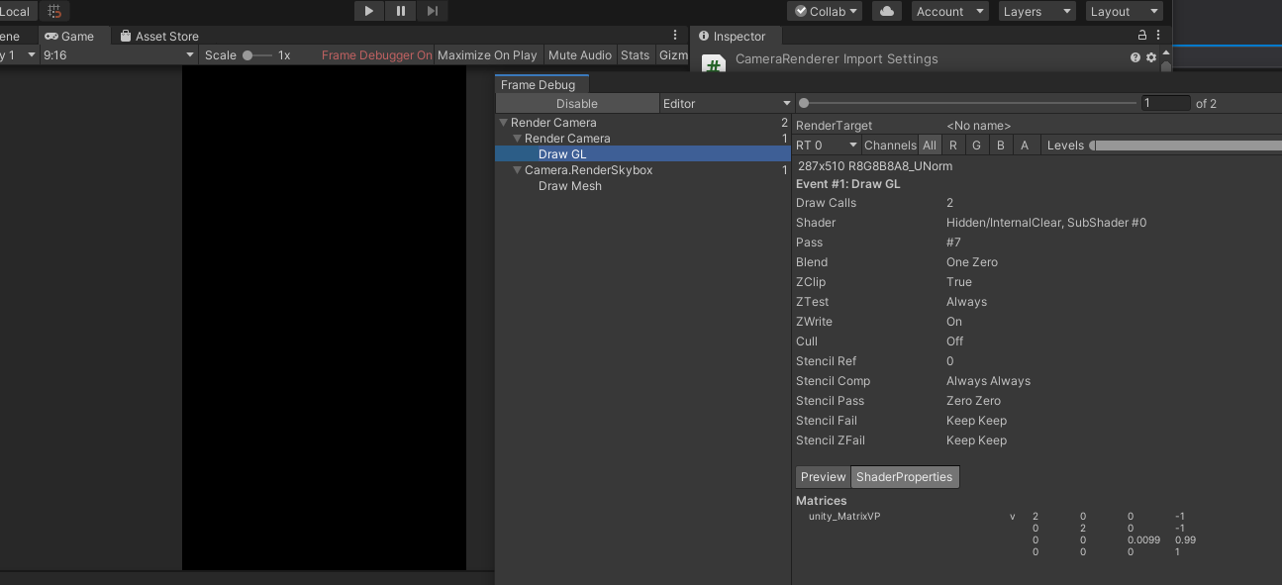Toggle the Stats overlay
This screenshot has height=585, width=1282.
pos(635,55)
